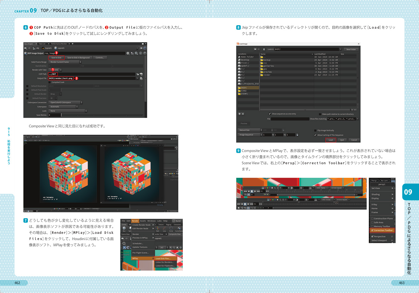Image resolution: width=419 pixels, height=293 pixels.
Task: Toggle Show sequences as one entry
Action: click(x=270, y=114)
